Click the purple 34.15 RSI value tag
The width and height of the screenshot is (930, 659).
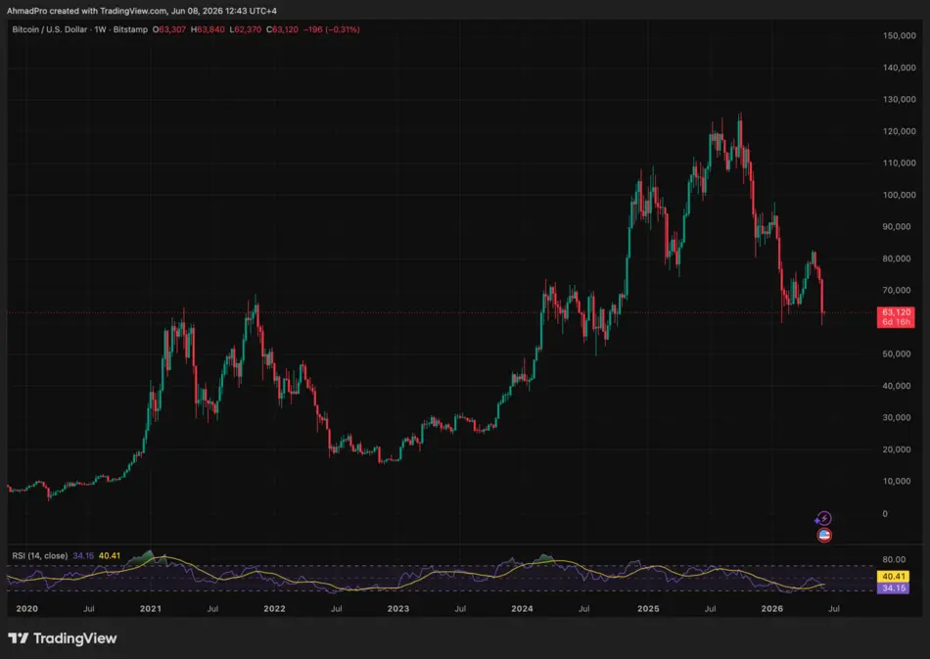click(x=893, y=588)
